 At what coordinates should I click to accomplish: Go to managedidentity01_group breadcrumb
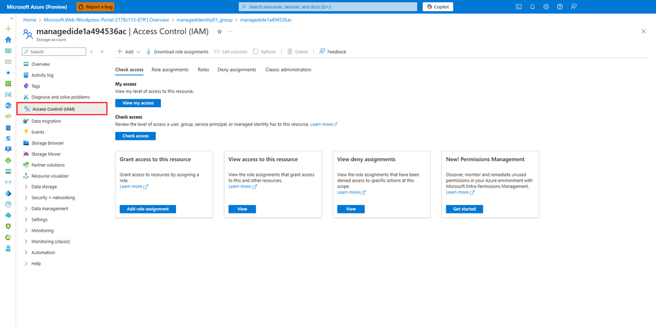click(x=205, y=20)
